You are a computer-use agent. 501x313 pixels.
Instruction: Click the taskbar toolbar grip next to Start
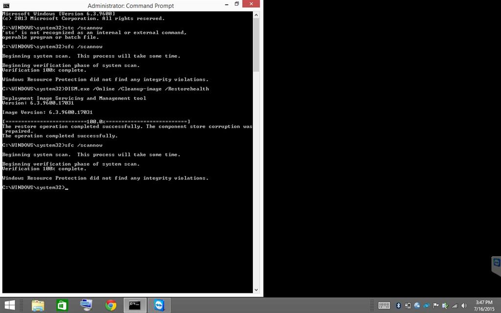pyautogui.click(x=22, y=305)
